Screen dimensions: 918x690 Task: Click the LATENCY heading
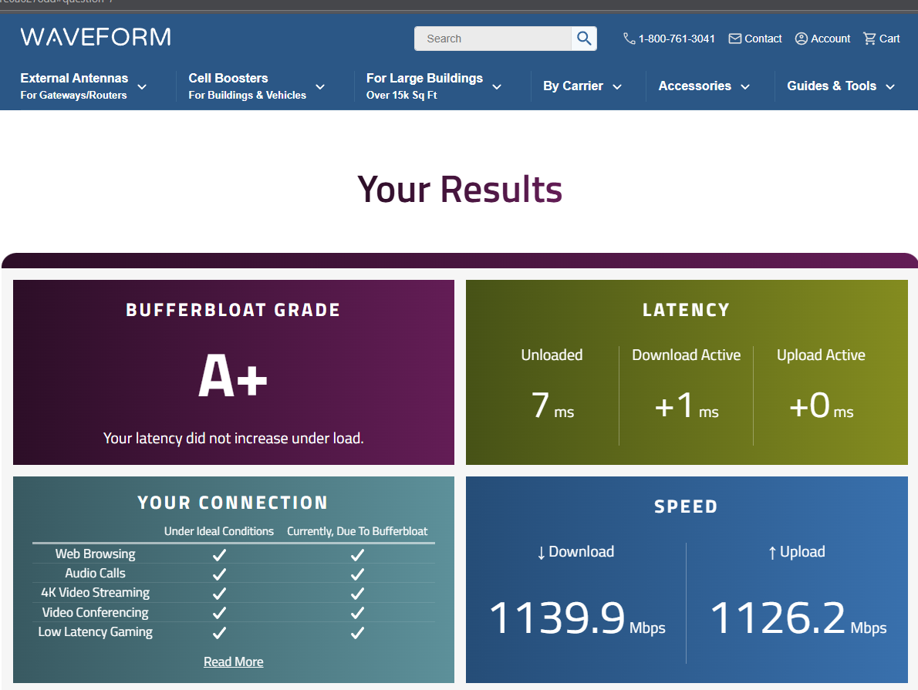coord(686,310)
